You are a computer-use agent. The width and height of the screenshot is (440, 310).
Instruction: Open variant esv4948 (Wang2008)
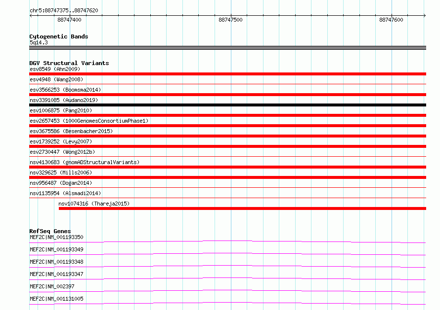[x=56, y=79]
